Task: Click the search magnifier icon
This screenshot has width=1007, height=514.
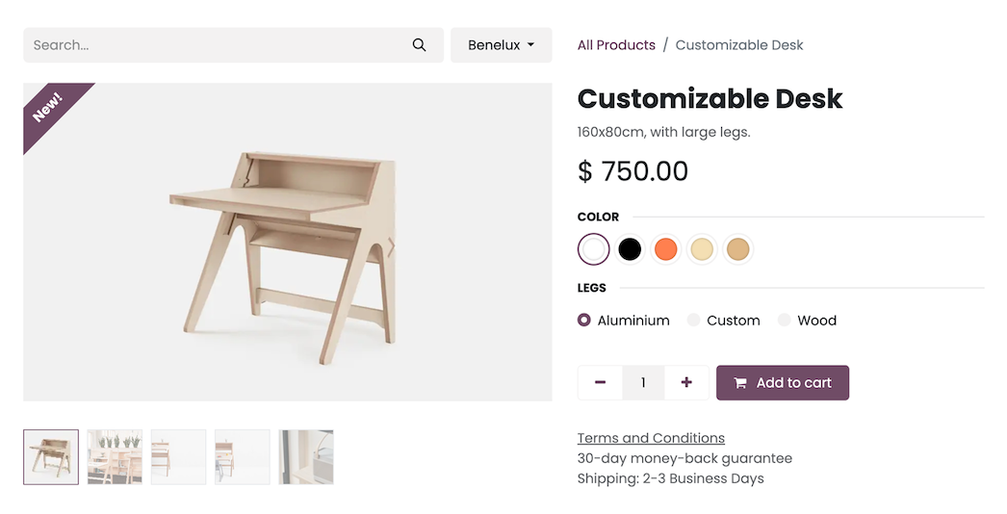Action: [419, 45]
